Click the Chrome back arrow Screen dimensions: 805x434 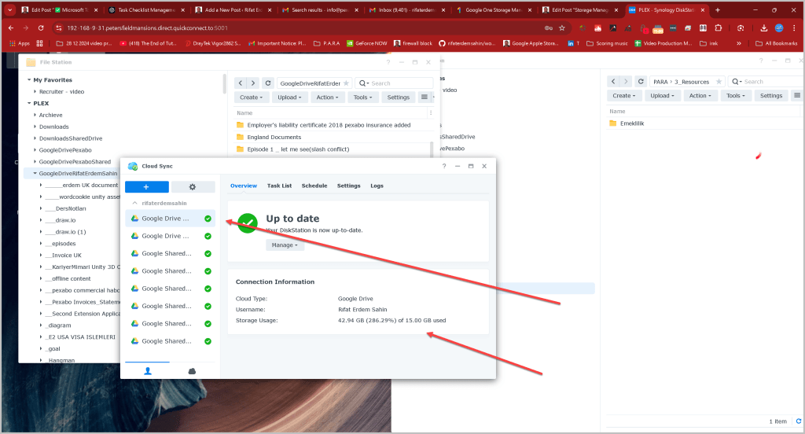pos(10,28)
